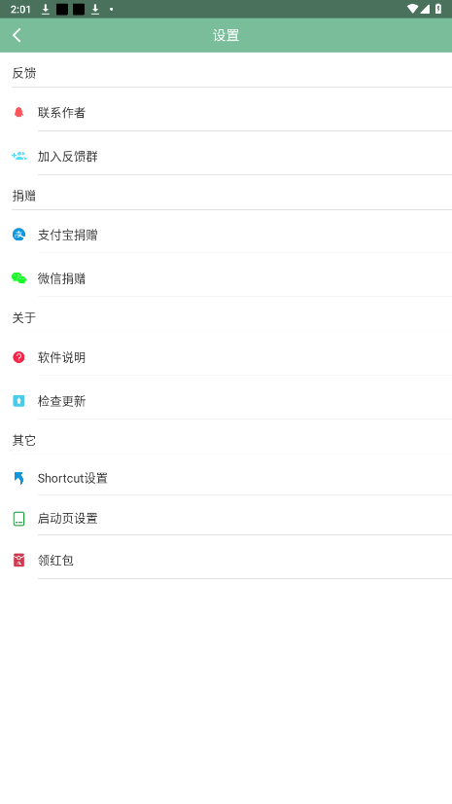Tap the back arrow in header
This screenshot has width=452, height=804.
pyautogui.click(x=17, y=35)
